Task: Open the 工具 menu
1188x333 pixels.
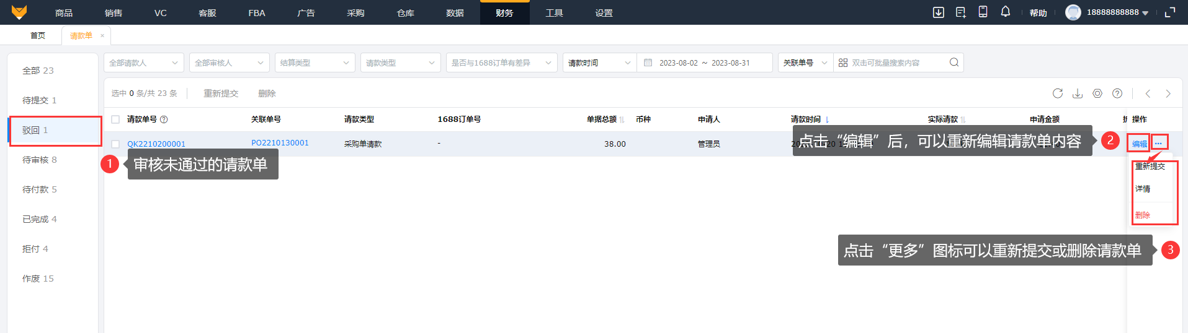Action: point(554,12)
